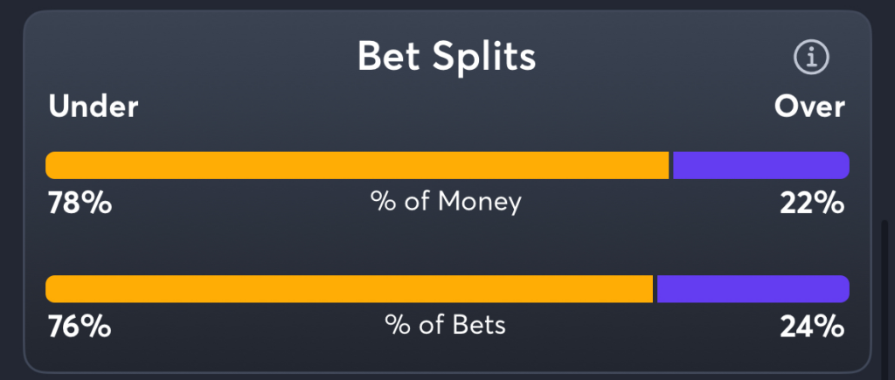
Task: Open the Bet Splits info icon
Action: pos(811,57)
